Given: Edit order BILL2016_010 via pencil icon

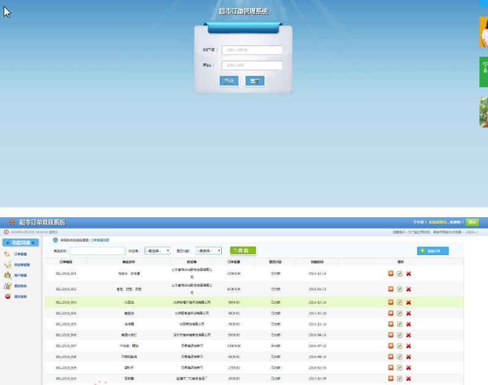Looking at the screenshot, I should point(399,378).
